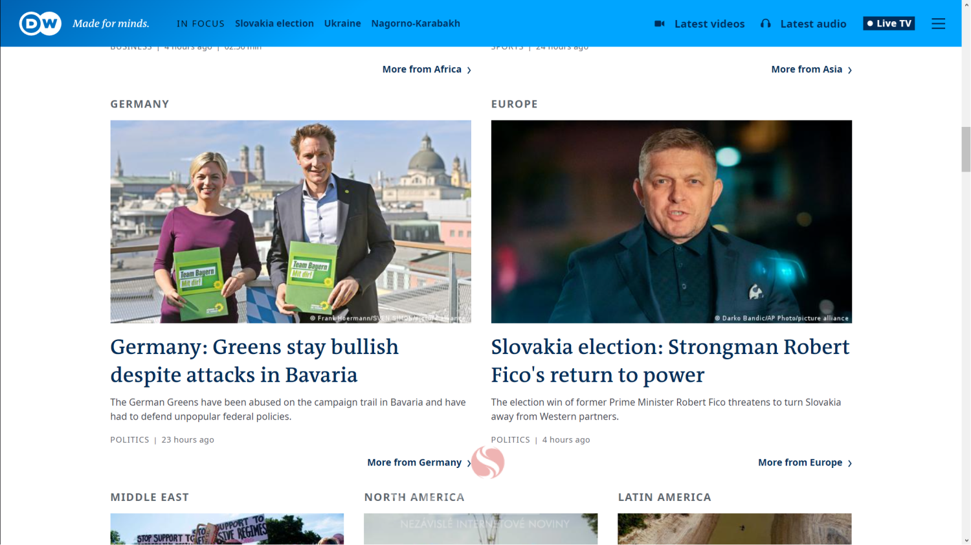Open the hamburger menu icon

(x=938, y=23)
